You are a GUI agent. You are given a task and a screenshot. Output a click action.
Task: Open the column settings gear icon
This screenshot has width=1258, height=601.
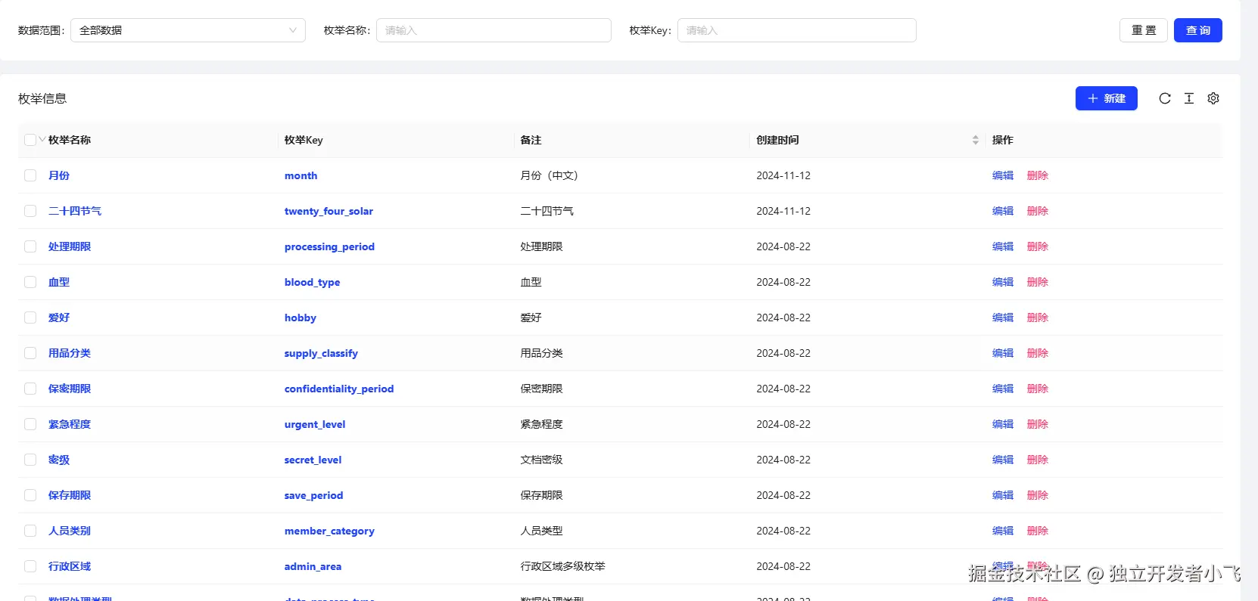[x=1213, y=98]
